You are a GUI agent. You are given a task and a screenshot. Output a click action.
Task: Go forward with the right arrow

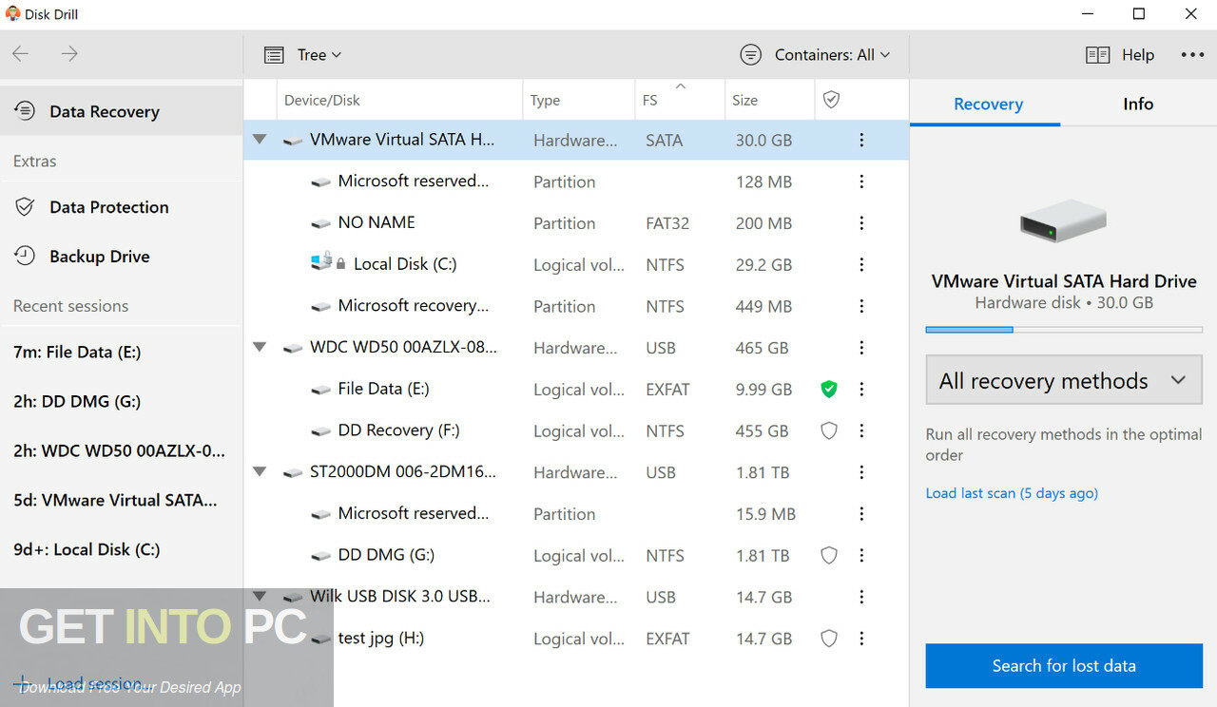click(x=69, y=54)
